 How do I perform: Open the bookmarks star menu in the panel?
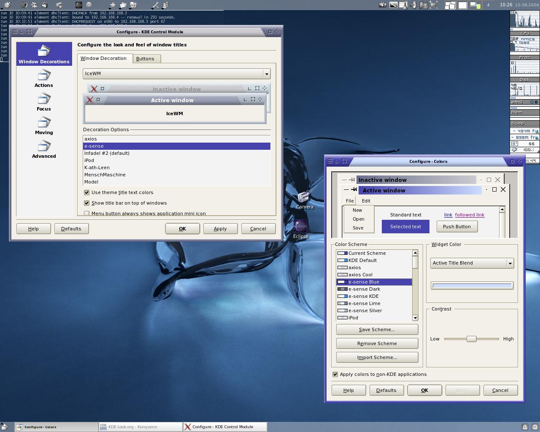pos(113,5)
